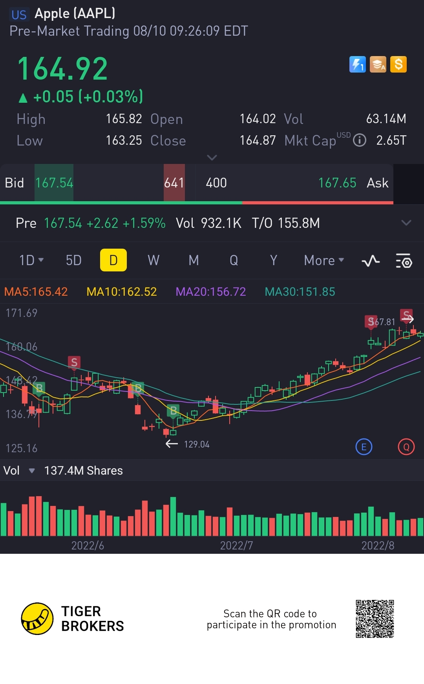424x684 pixels.
Task: Switch to the 5D chart tab
Action: pyautogui.click(x=73, y=260)
